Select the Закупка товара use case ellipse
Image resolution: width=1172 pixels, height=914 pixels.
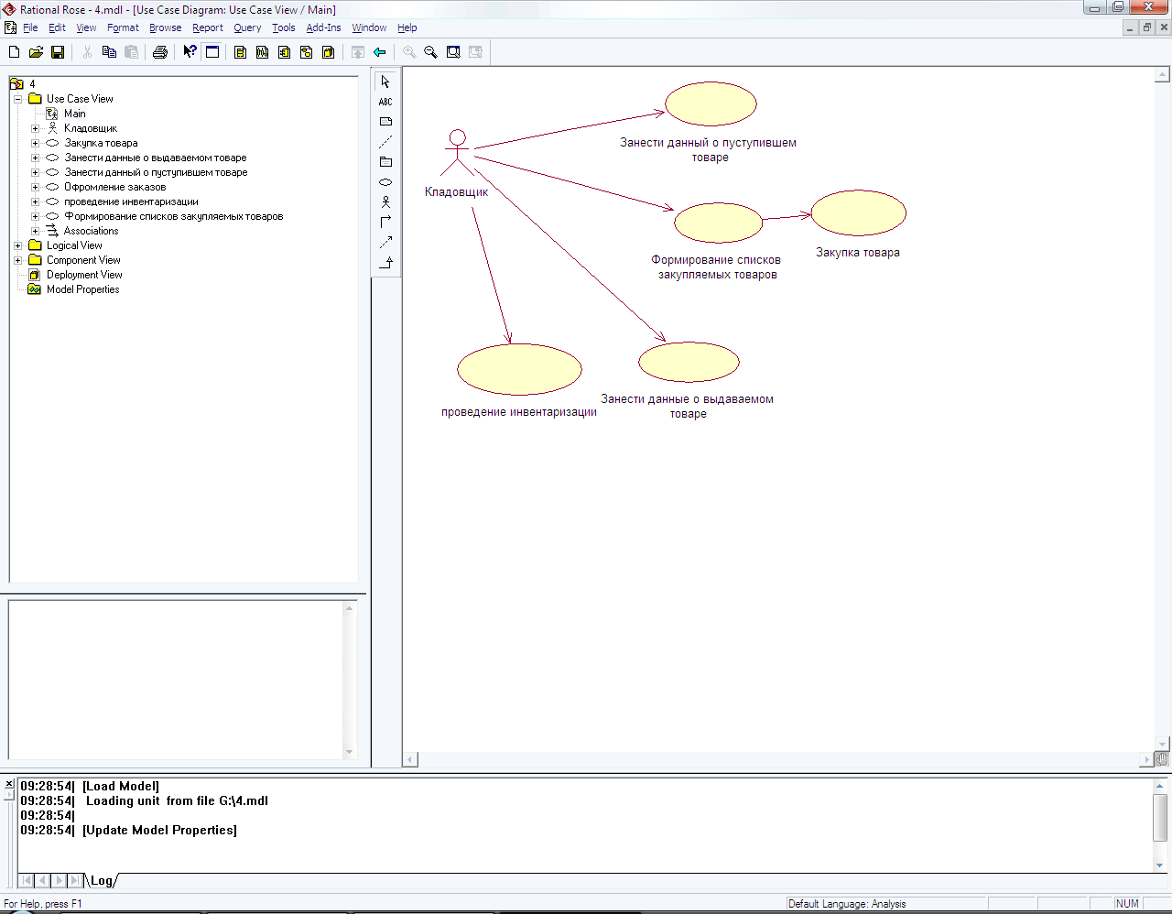click(x=859, y=213)
